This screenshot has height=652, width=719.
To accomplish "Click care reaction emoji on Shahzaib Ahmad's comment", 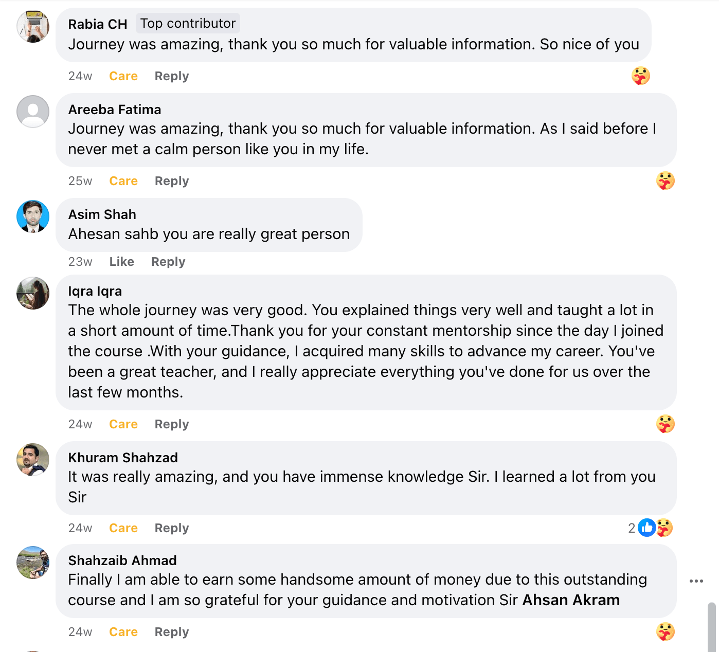I will coord(665,631).
